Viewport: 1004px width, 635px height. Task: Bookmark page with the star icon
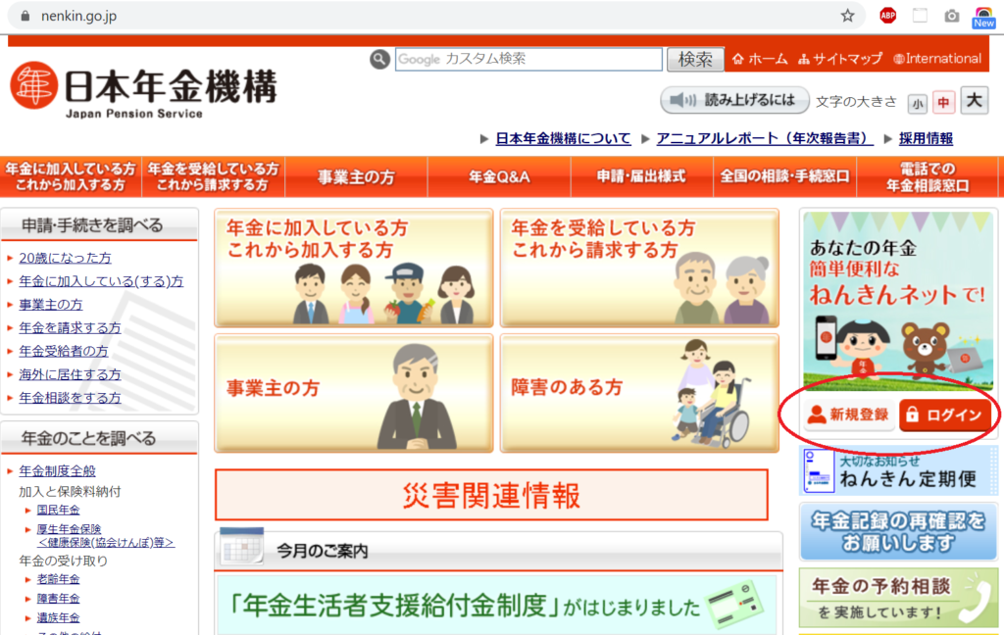(847, 16)
